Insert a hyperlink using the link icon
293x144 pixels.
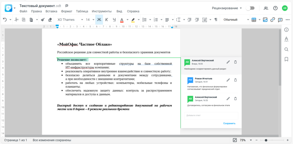click(273, 20)
